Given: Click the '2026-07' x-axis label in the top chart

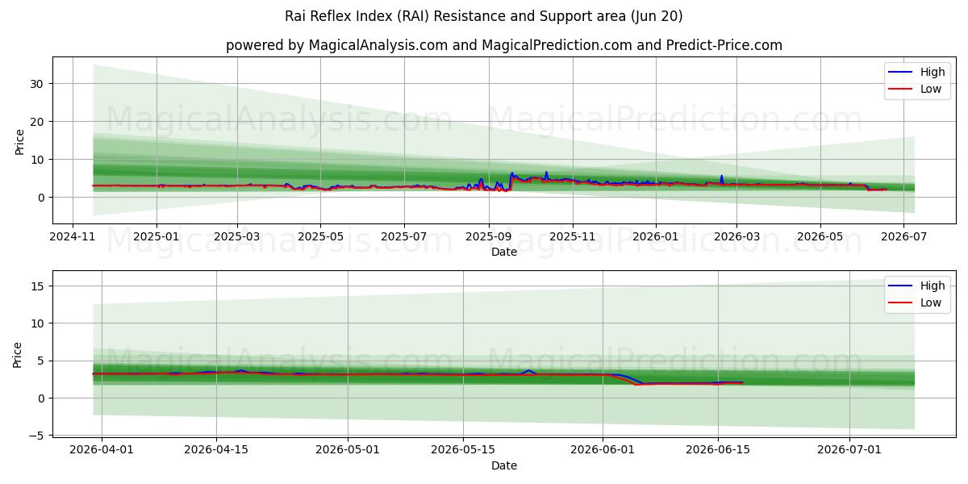Looking at the screenshot, I should point(903,238).
